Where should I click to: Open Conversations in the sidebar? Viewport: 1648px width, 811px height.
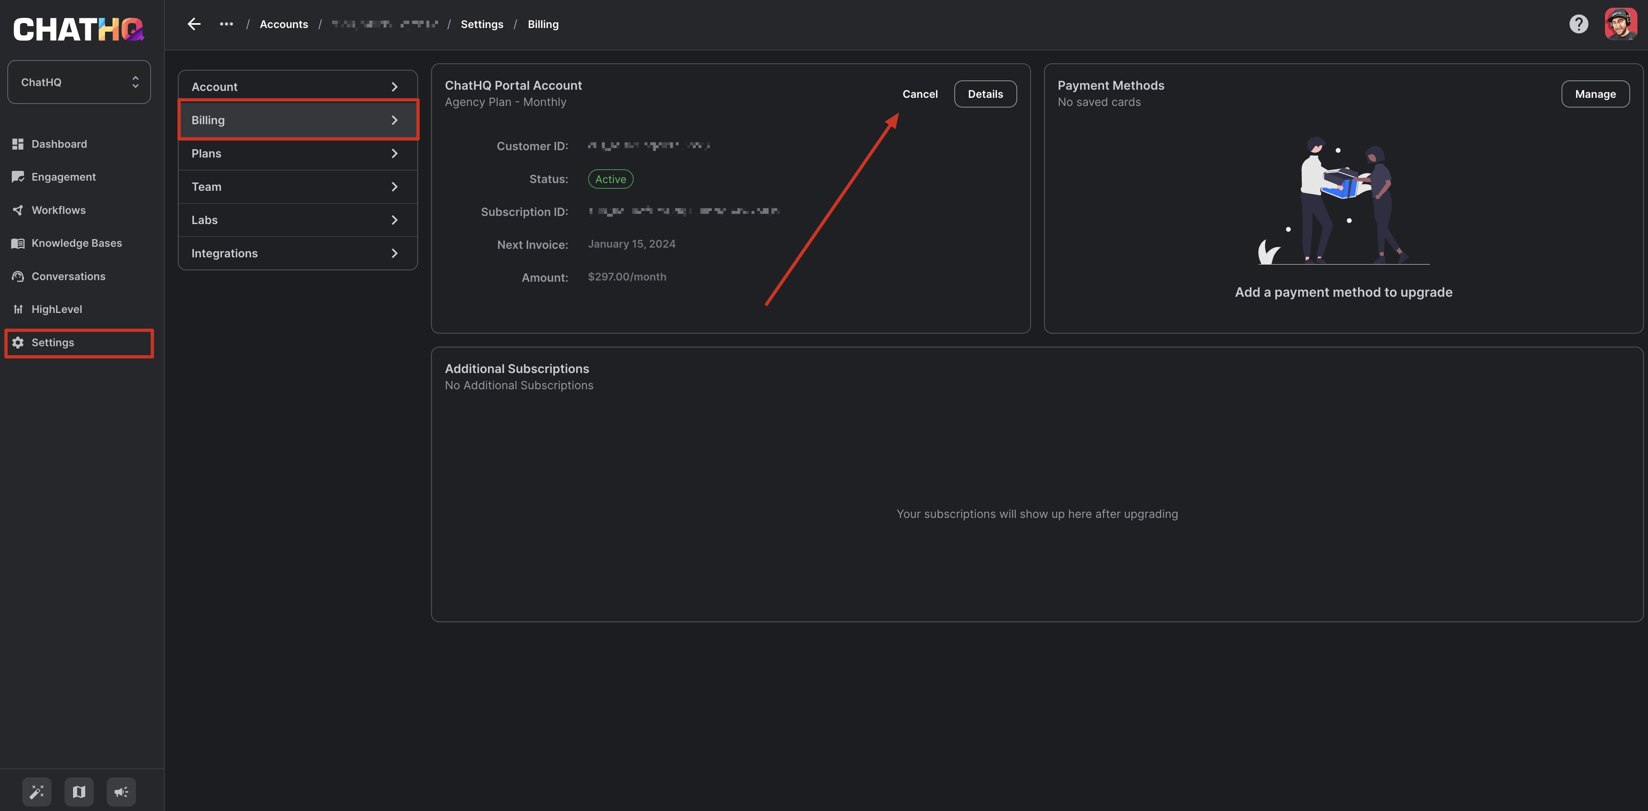[68, 276]
